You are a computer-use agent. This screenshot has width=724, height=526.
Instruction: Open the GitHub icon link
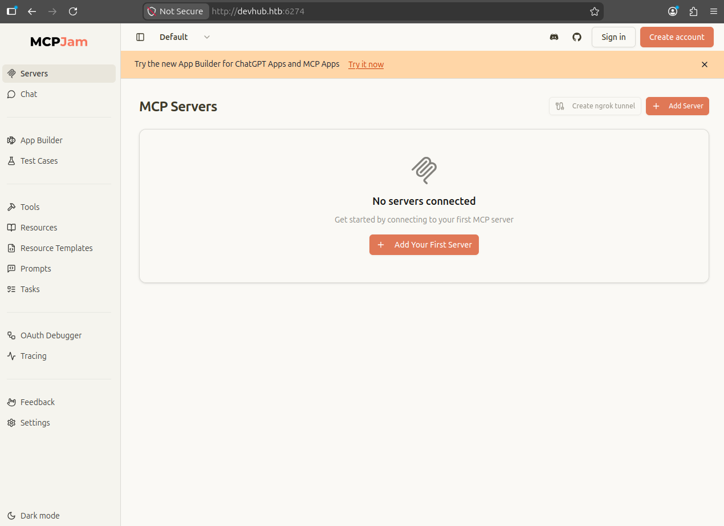click(577, 37)
